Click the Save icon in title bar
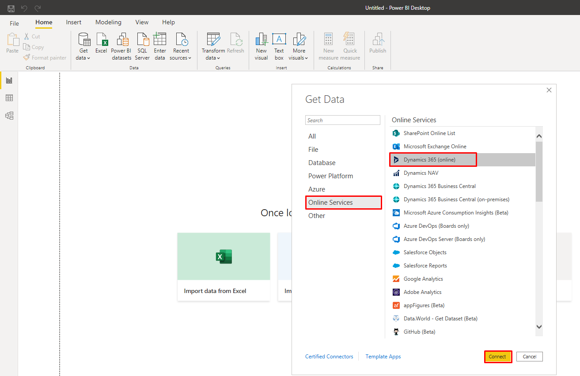 [11, 8]
